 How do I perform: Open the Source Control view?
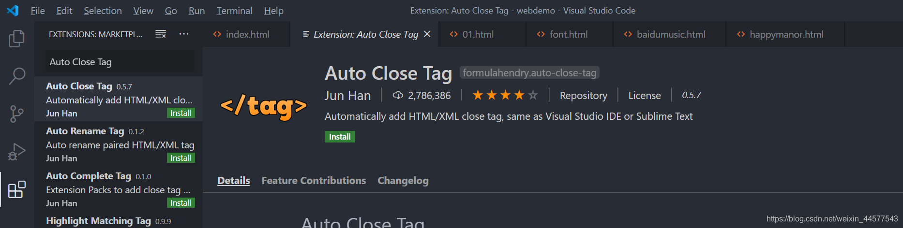[17, 114]
